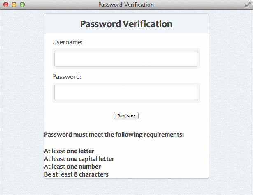Select the "At least one letter" line

click(69, 151)
